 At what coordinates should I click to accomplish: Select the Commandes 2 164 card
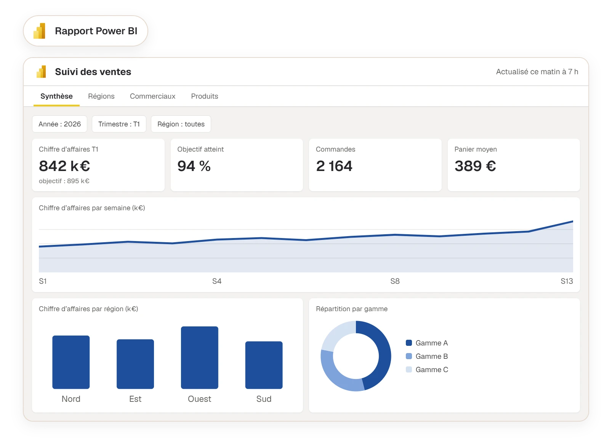[375, 165]
